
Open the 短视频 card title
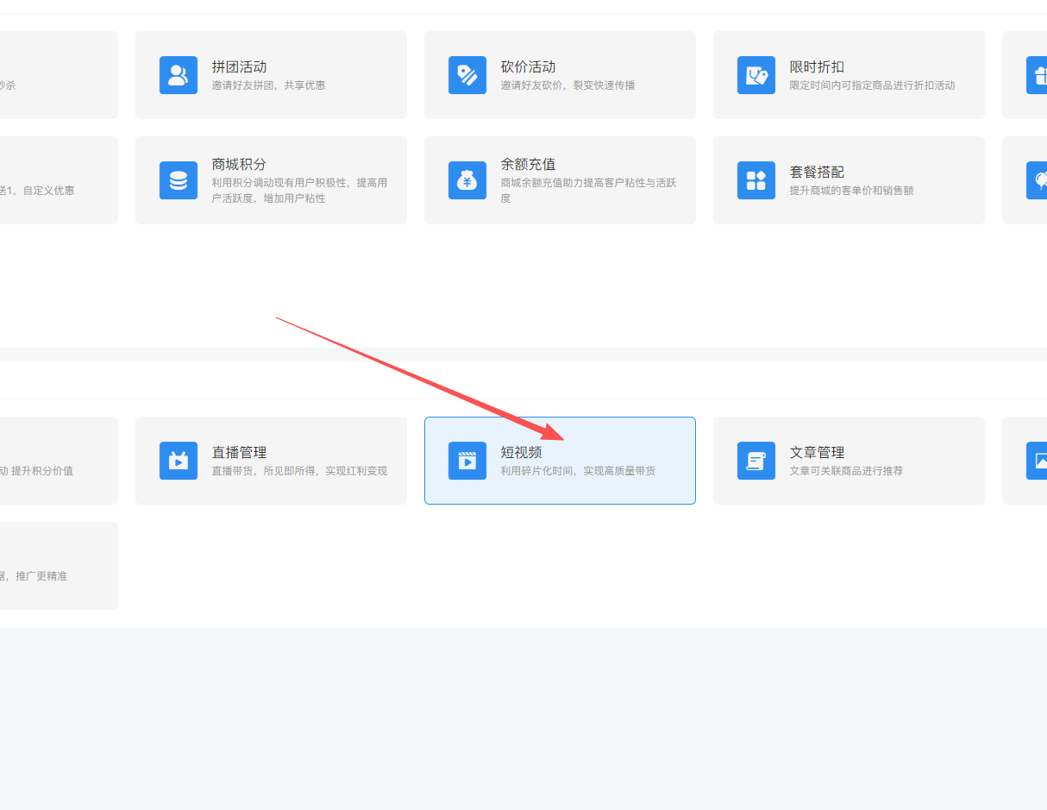point(521,452)
